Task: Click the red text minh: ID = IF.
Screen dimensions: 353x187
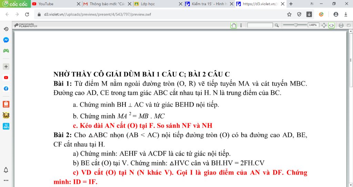Action: [x=75, y=181]
